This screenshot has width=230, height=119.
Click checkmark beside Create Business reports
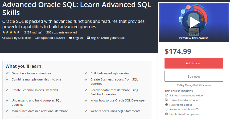(x=86, y=79)
